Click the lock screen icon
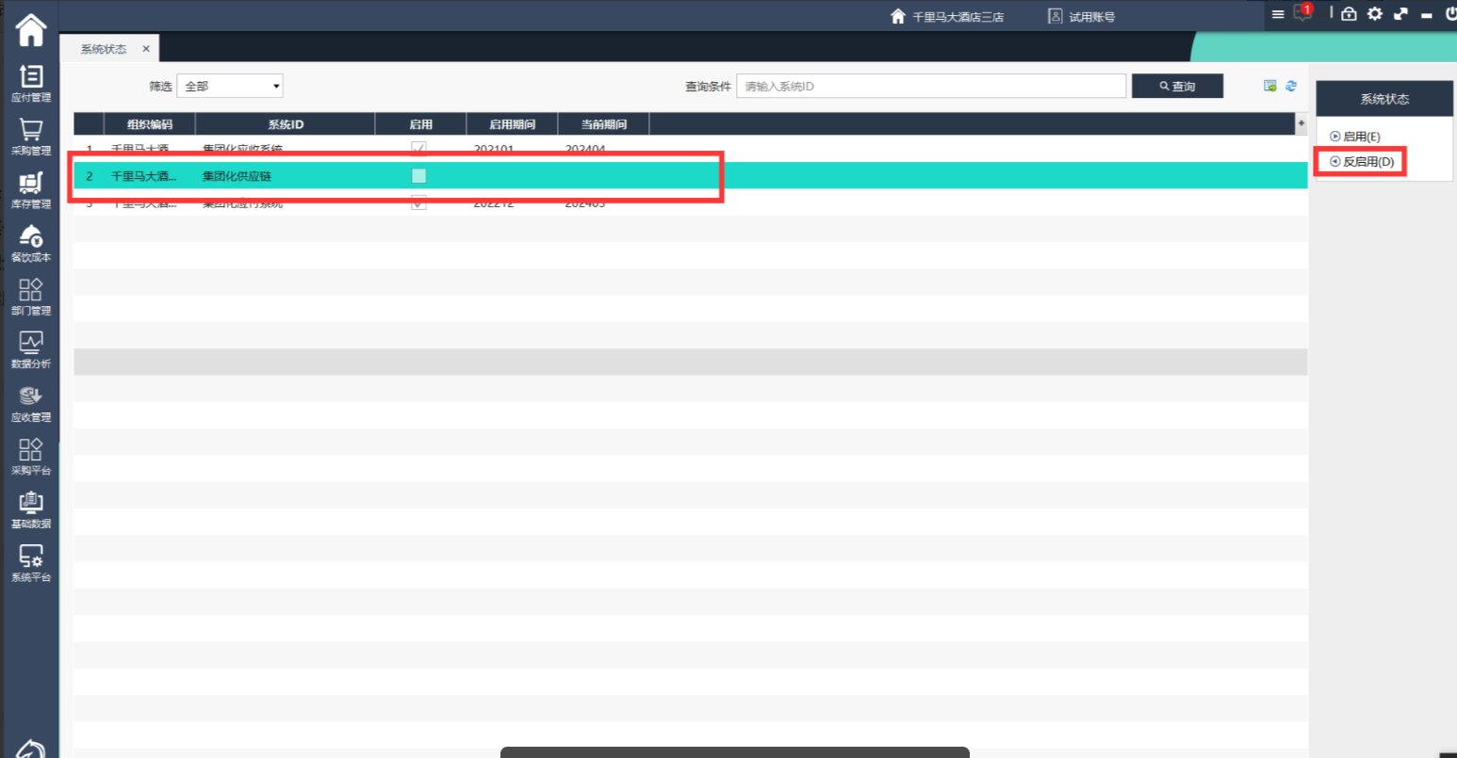 tap(1349, 14)
